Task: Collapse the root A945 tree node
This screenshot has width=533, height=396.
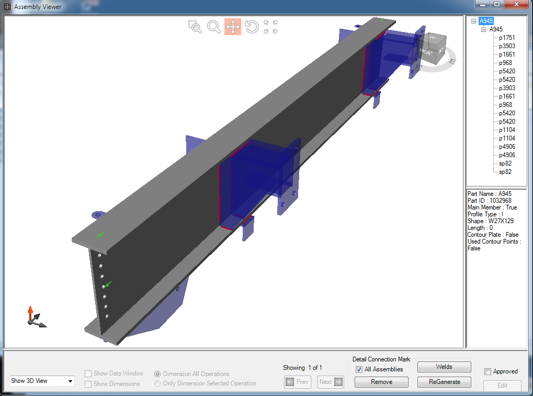Action: (x=474, y=21)
